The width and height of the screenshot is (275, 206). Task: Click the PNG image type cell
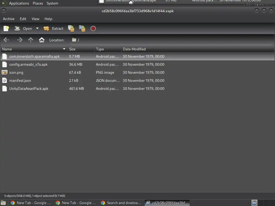pyautogui.click(x=105, y=72)
